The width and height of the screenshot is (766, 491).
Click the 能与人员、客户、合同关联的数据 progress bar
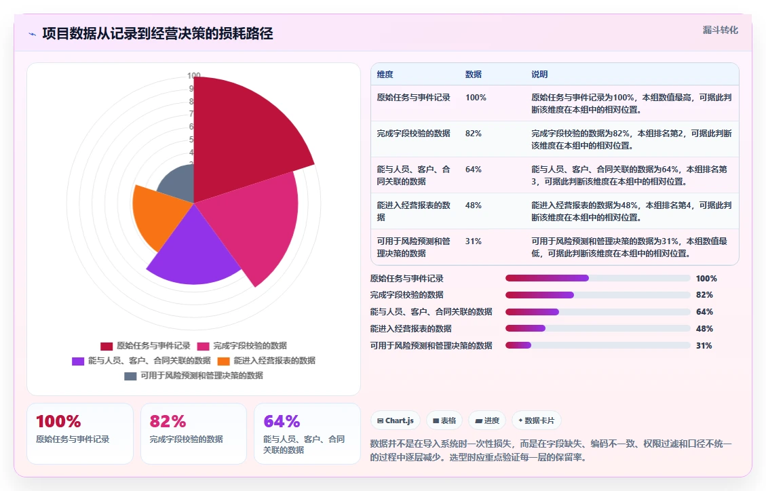click(x=598, y=312)
